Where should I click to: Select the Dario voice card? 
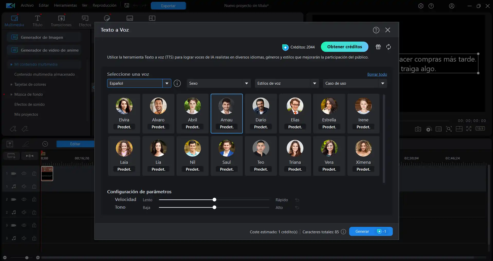pos(261,113)
